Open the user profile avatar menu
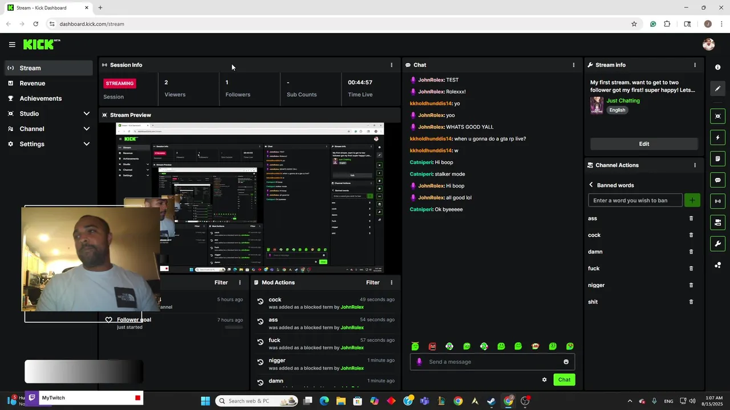Screen dimensions: 730x410 click(x=708, y=44)
